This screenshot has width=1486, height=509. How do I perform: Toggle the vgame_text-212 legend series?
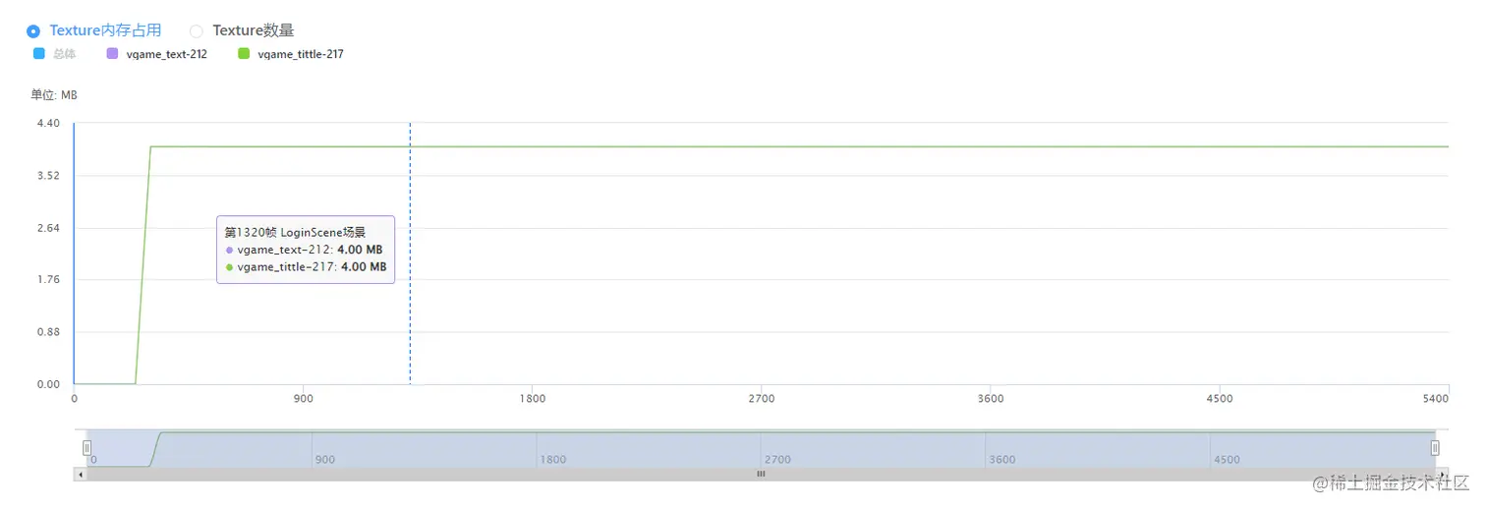156,54
